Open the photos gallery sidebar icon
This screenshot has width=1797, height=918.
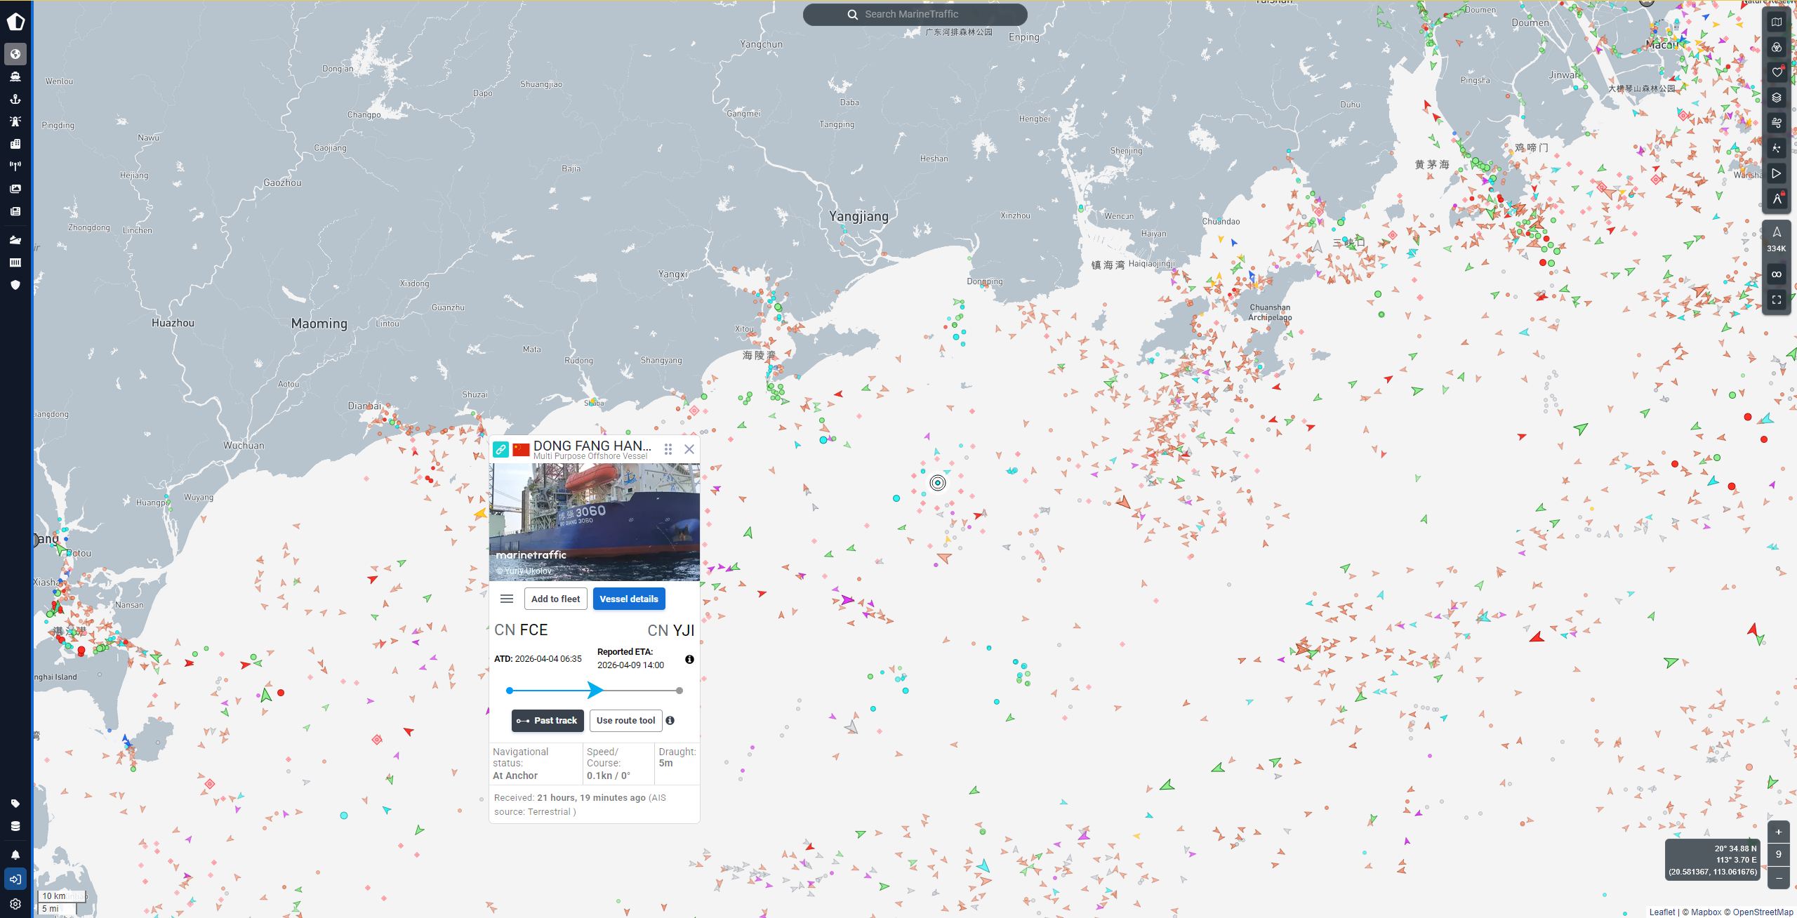coord(15,189)
